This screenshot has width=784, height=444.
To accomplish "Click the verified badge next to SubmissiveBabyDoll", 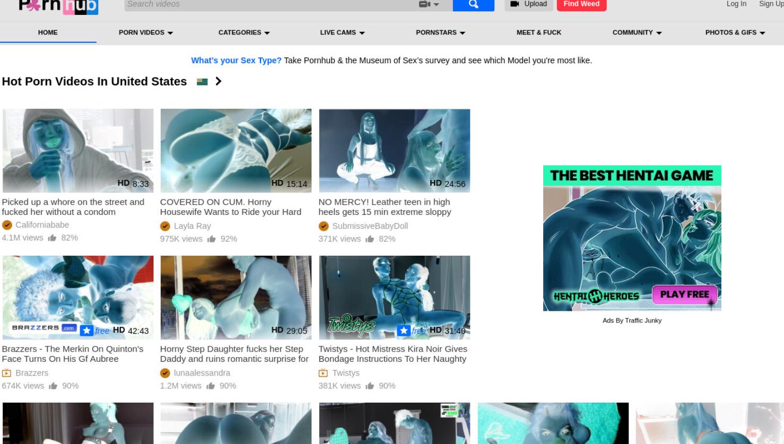I will (x=324, y=226).
